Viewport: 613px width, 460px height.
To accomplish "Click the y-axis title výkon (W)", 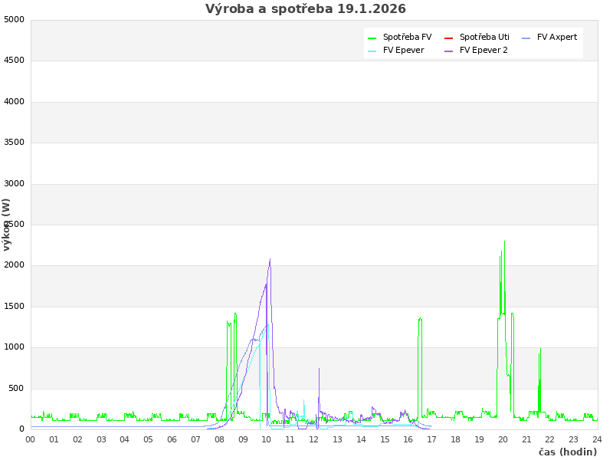I will coord(7,224).
